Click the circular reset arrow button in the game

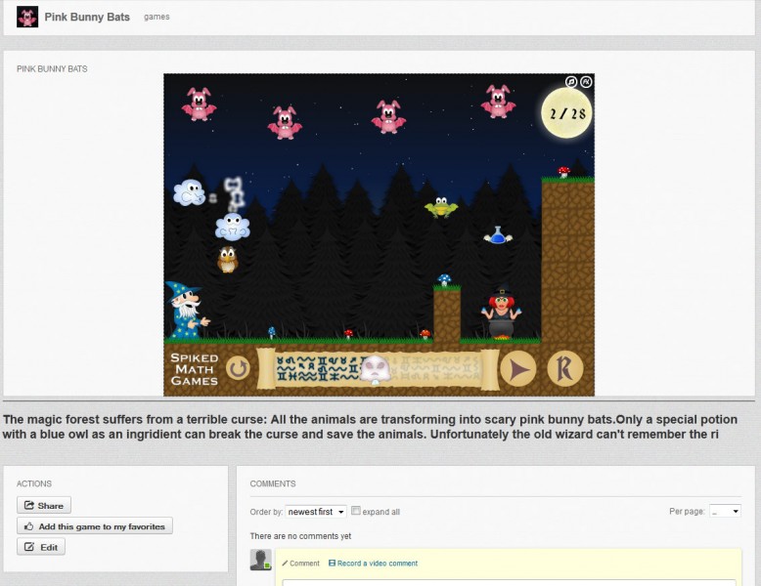coord(238,368)
